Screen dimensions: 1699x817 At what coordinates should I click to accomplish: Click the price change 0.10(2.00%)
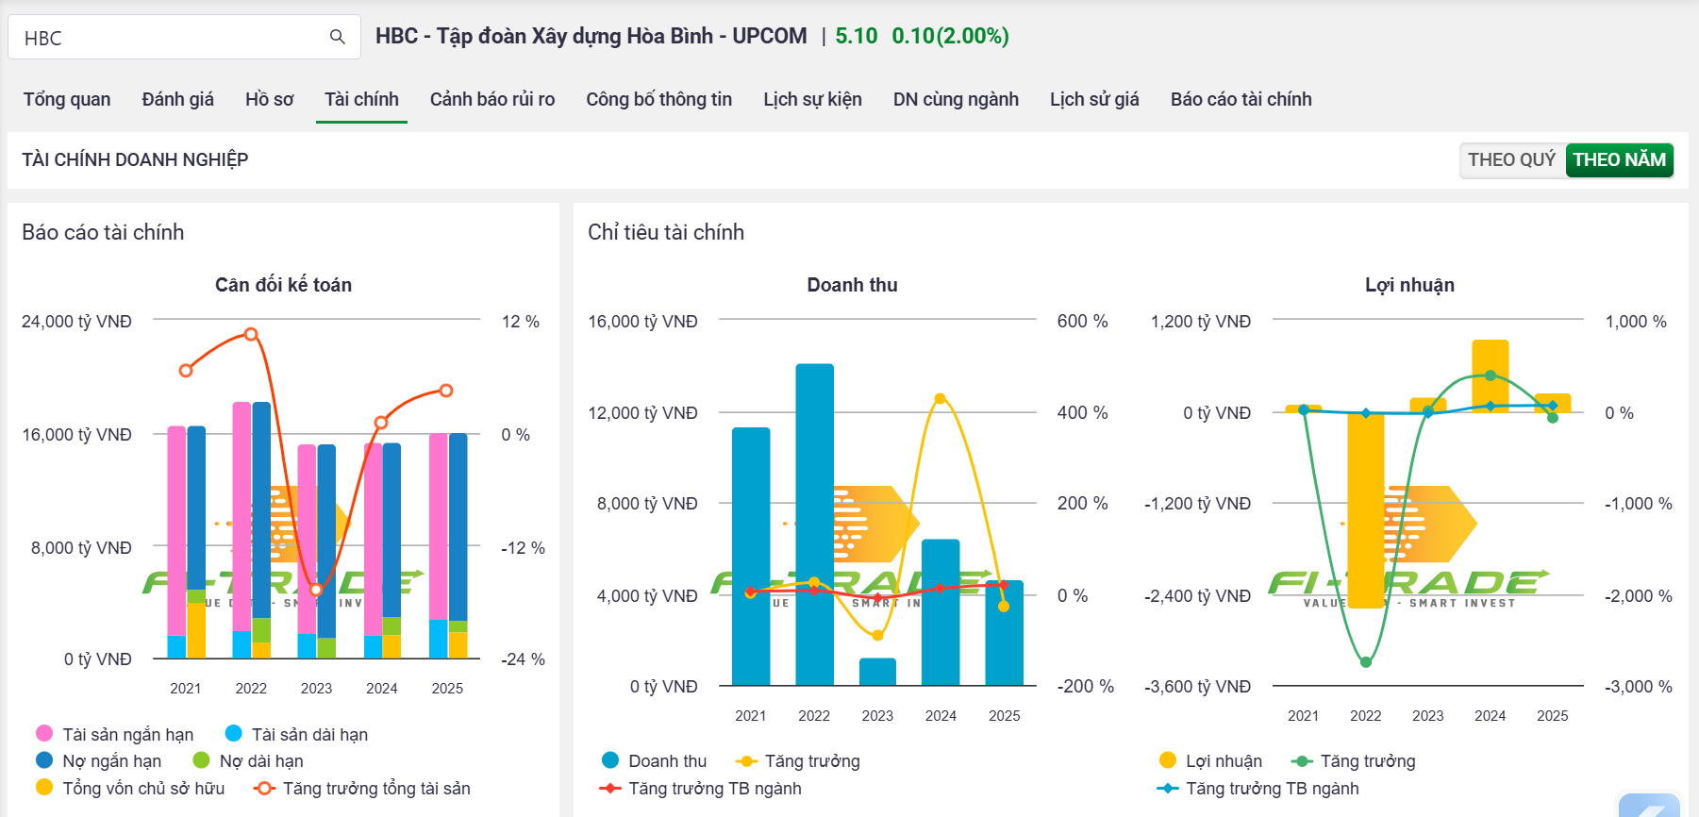click(x=950, y=36)
